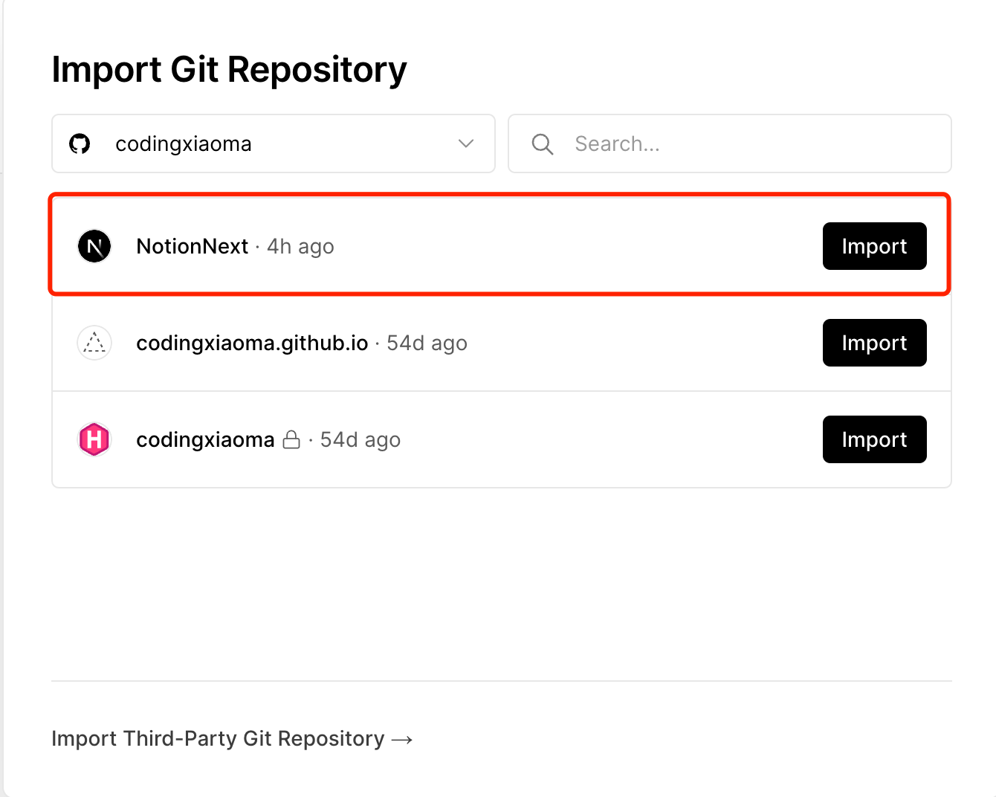Click the pink Hugo hexagon icon

tap(94, 439)
